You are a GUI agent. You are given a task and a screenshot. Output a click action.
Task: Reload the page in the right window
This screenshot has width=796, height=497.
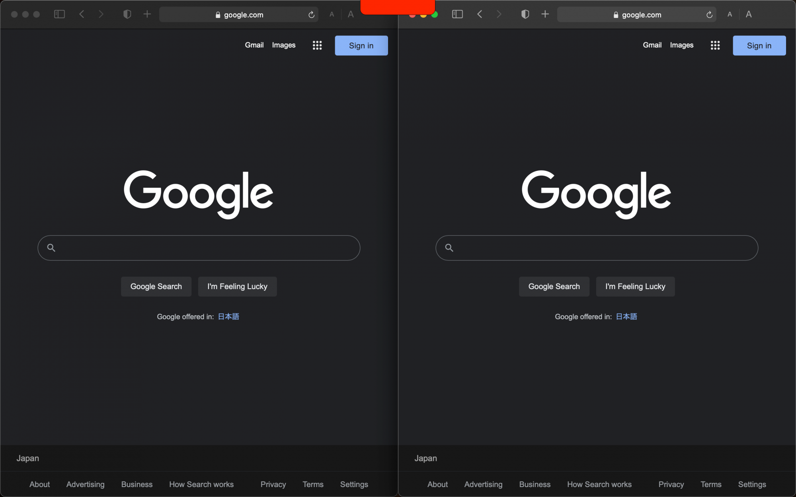click(x=709, y=15)
